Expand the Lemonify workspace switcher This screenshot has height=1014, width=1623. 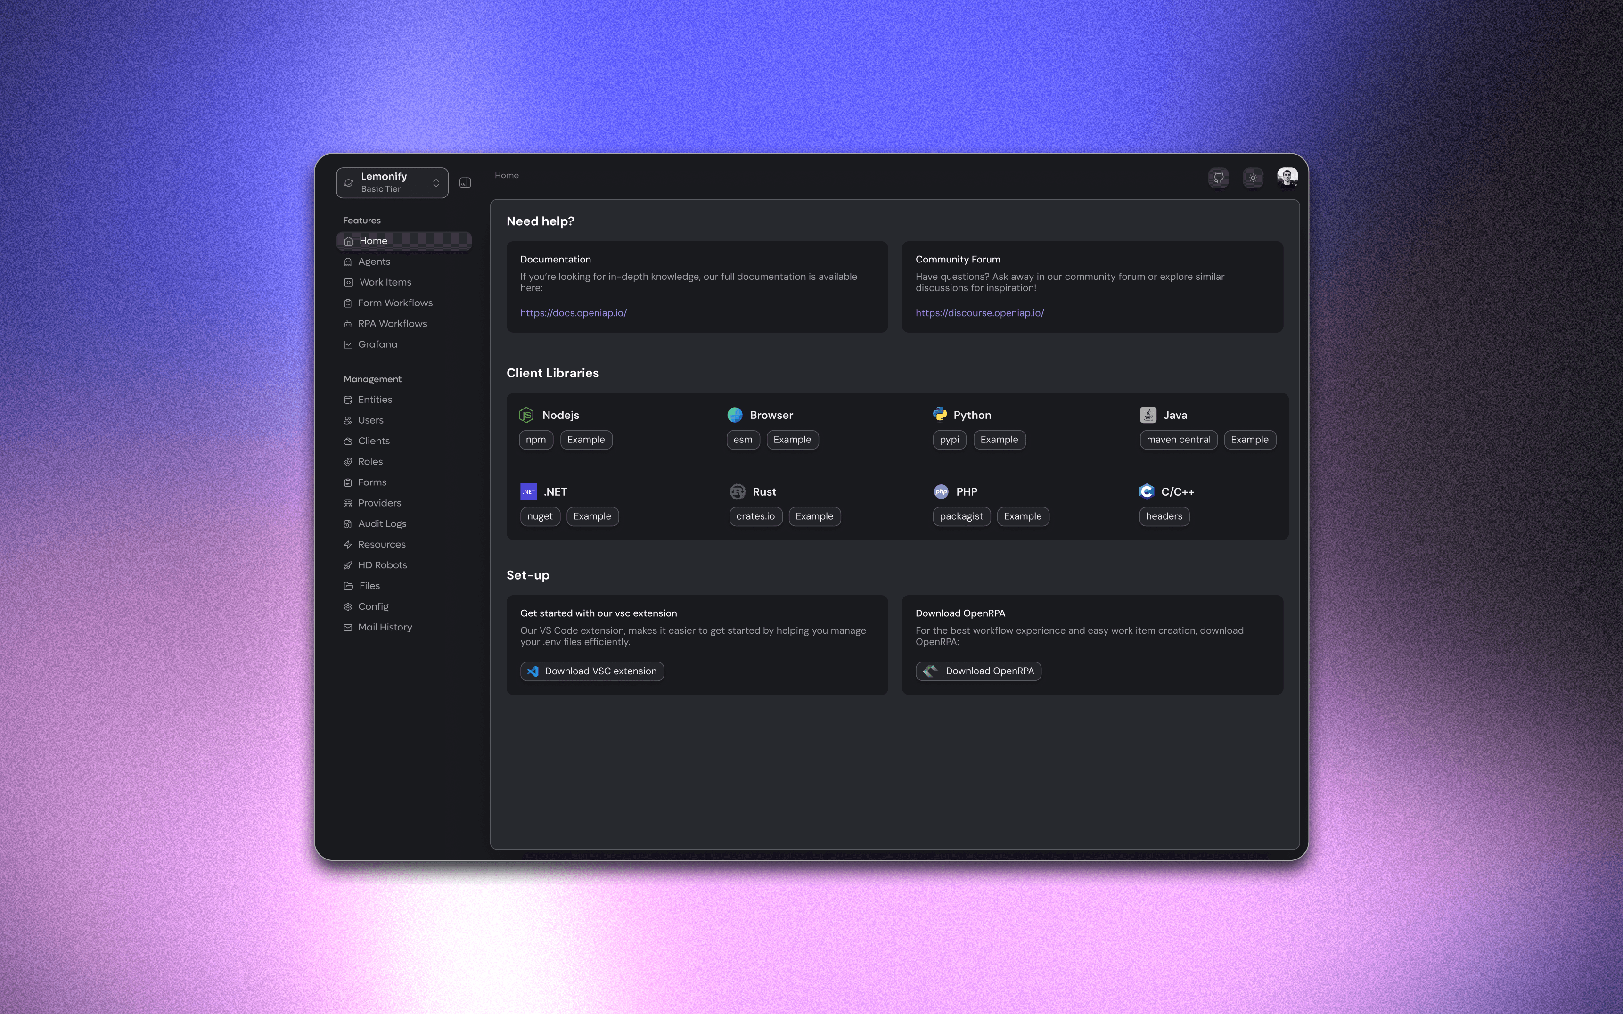[x=392, y=182]
